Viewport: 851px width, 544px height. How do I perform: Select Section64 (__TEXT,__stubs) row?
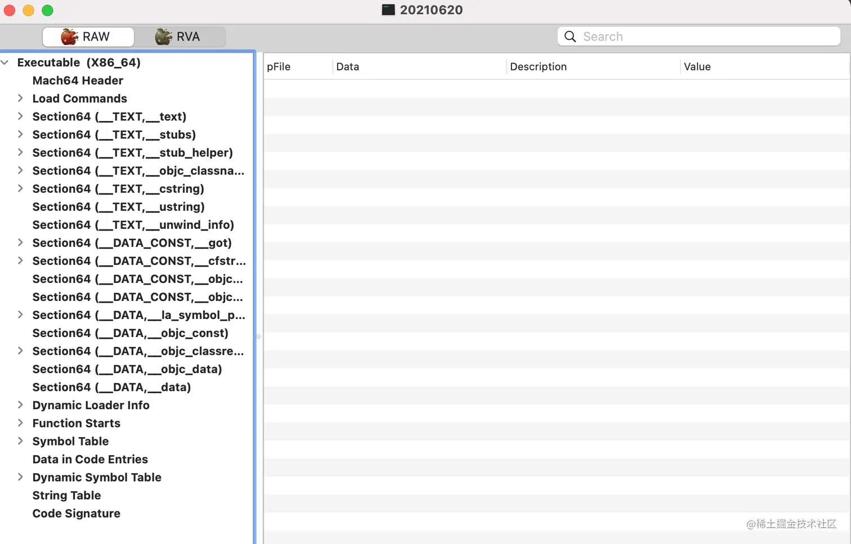tap(114, 134)
